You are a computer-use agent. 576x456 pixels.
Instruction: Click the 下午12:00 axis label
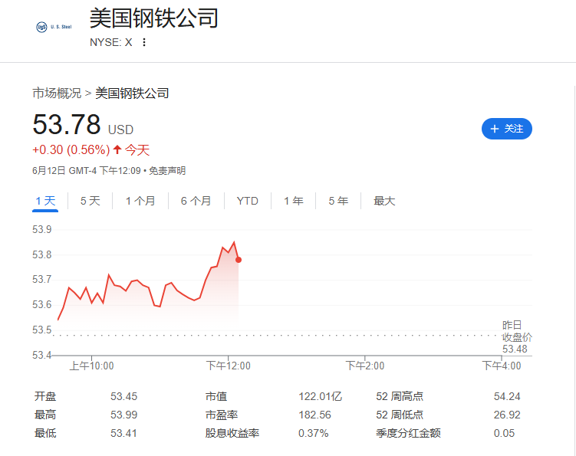228,366
